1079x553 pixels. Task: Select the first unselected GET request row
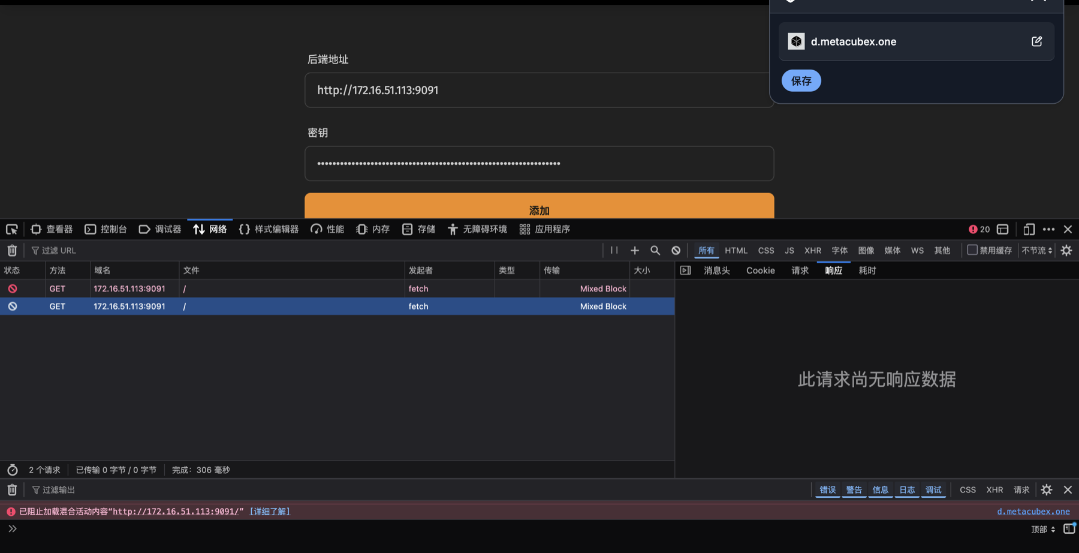(337, 288)
